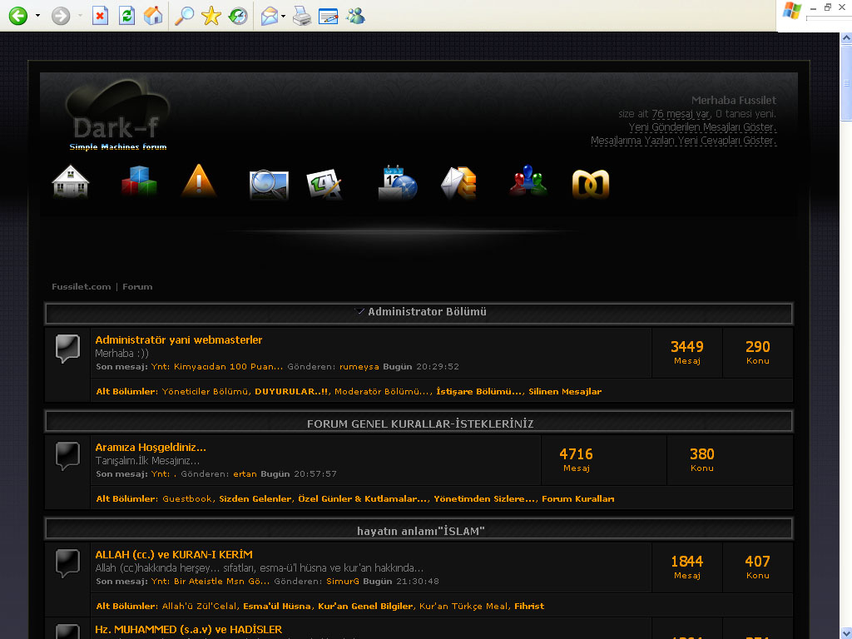
Task: Open the Yöneticiler Bölümü sub-board
Action: (206, 391)
